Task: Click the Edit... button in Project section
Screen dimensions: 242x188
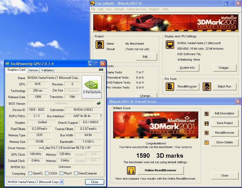Action: [x=146, y=57]
